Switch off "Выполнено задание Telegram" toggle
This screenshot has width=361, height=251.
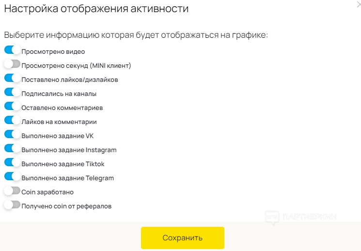(x=12, y=176)
